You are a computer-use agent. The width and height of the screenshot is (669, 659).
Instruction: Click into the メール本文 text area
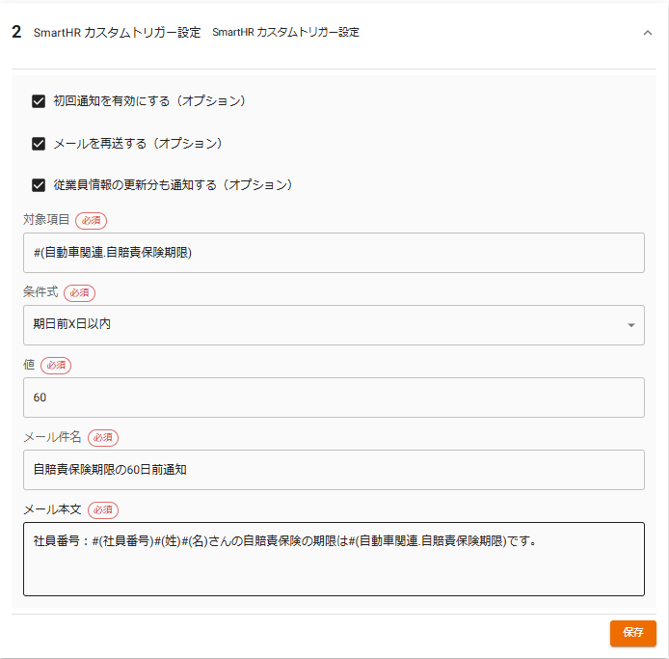[x=334, y=559]
